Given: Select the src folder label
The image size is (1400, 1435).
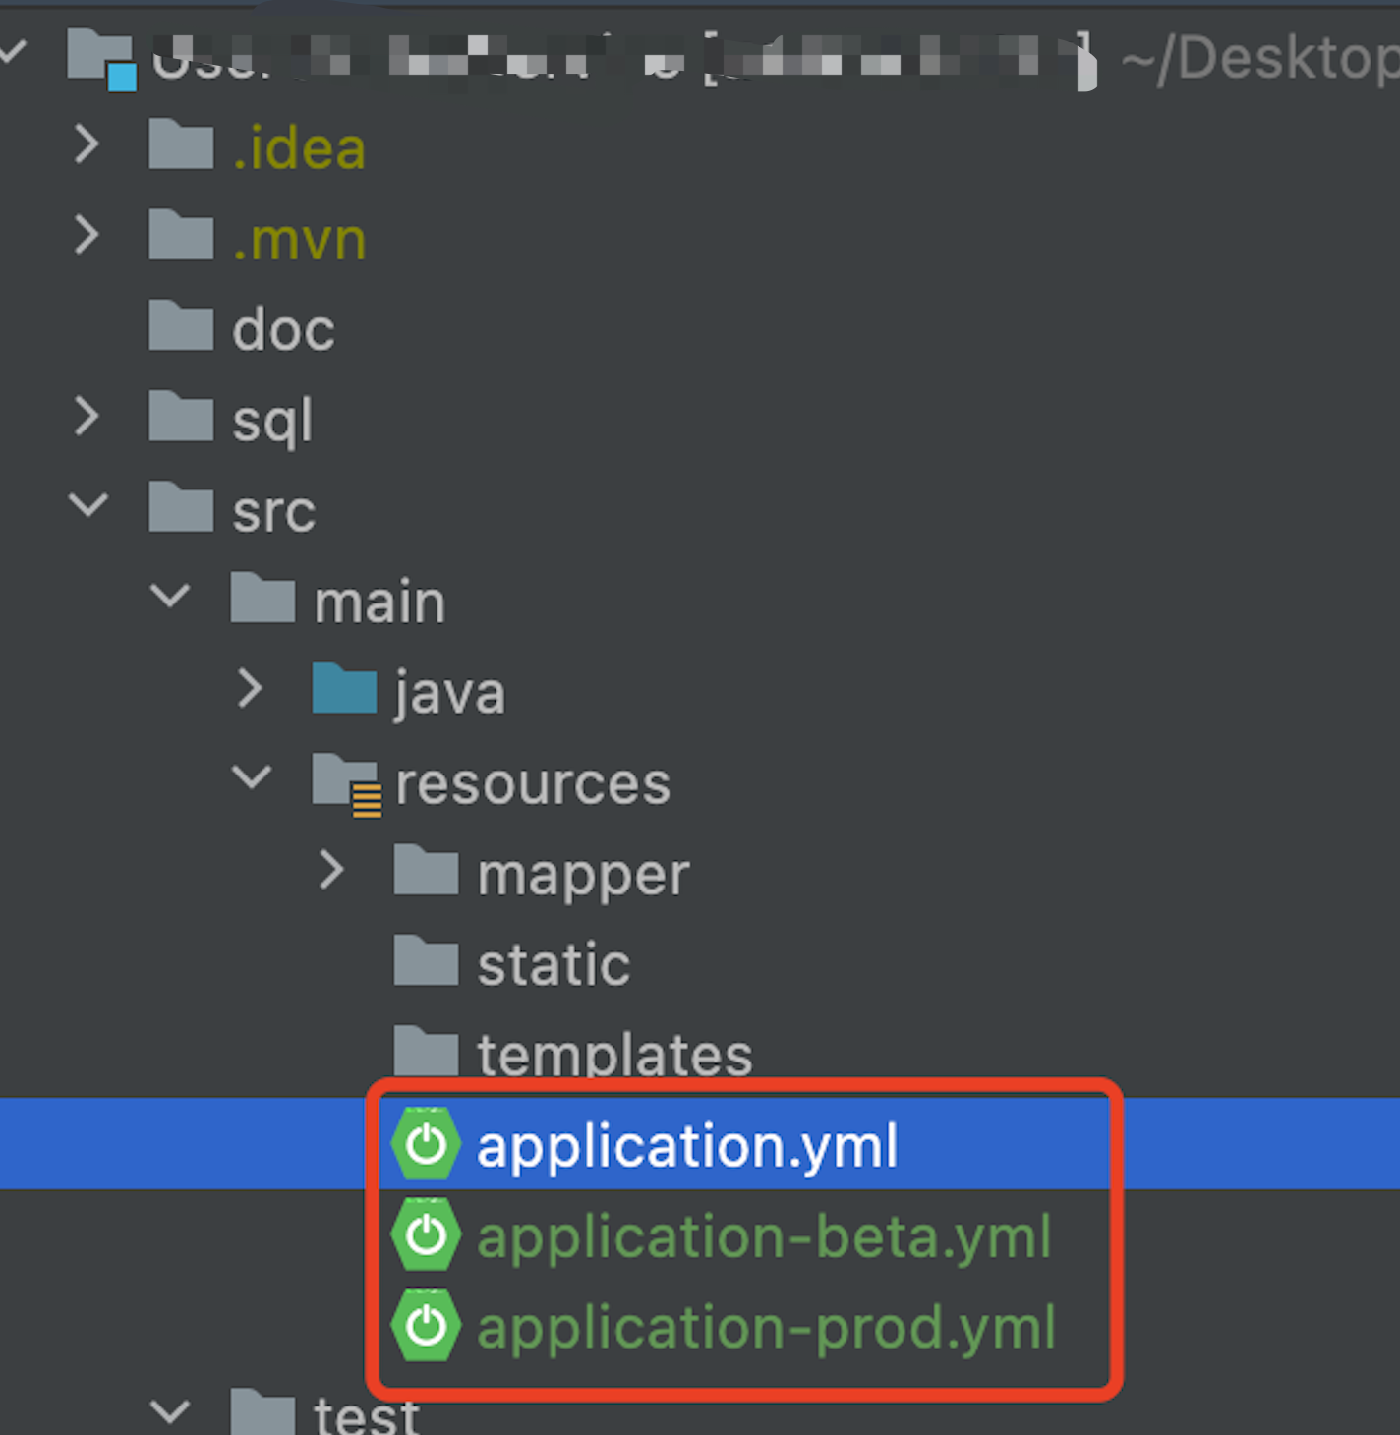Looking at the screenshot, I should tap(273, 512).
